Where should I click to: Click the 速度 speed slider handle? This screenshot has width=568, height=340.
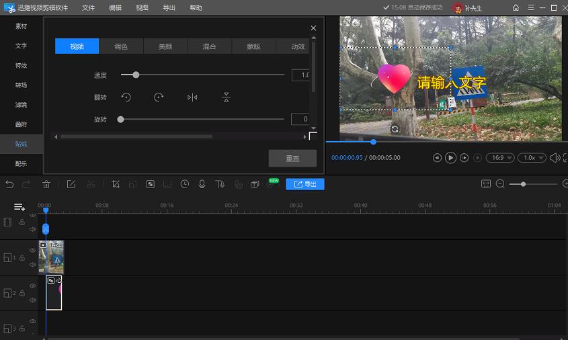pos(136,75)
